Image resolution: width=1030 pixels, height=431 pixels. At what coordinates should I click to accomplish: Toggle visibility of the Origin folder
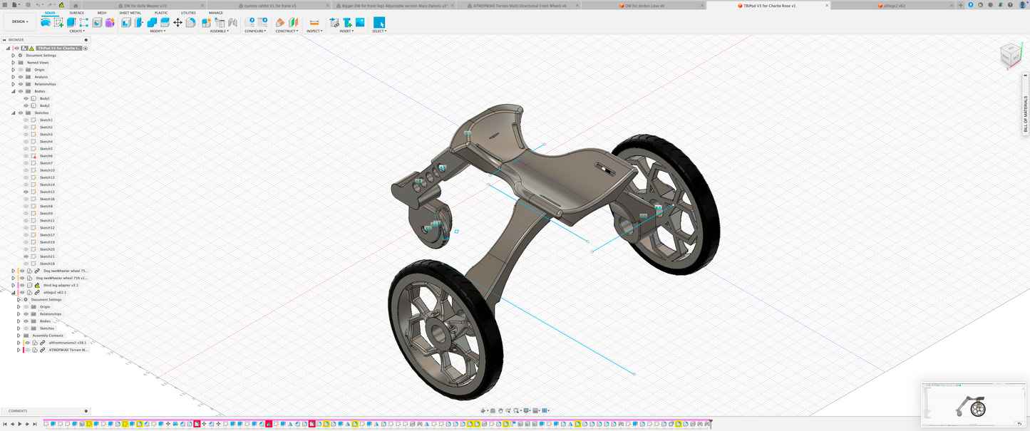pos(21,70)
